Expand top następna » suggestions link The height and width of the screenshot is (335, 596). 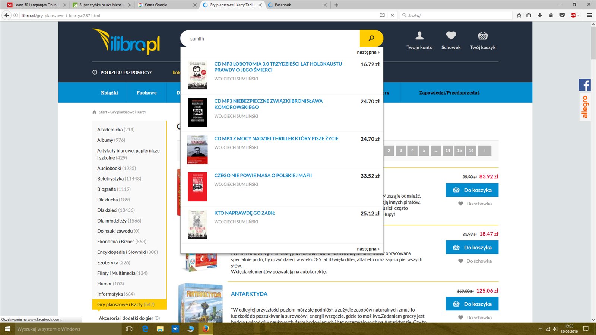click(368, 52)
